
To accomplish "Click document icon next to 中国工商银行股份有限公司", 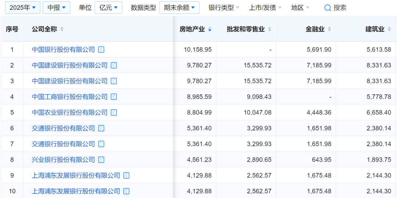I will click(114, 97).
